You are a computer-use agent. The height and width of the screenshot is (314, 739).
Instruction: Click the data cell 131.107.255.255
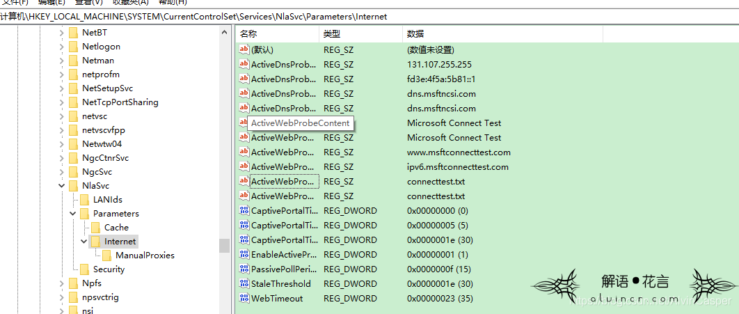439,64
